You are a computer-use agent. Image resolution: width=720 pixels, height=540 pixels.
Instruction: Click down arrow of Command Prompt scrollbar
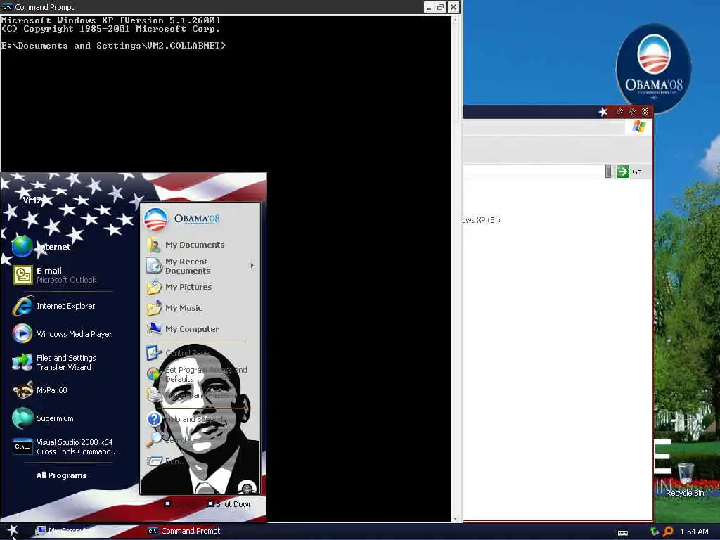point(456,520)
